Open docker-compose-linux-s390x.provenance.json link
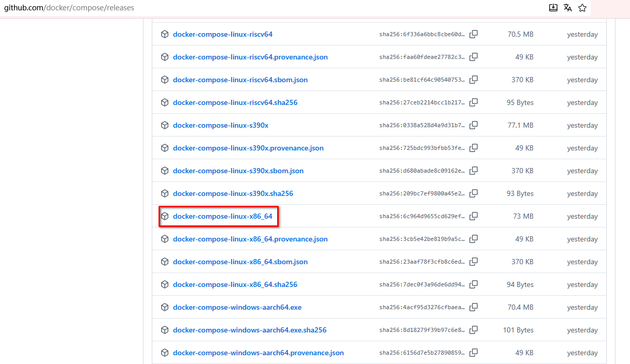The height and width of the screenshot is (364, 630). point(248,148)
